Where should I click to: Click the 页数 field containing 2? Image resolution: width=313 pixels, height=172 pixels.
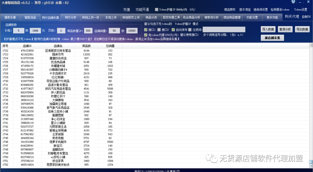(x=61, y=31)
